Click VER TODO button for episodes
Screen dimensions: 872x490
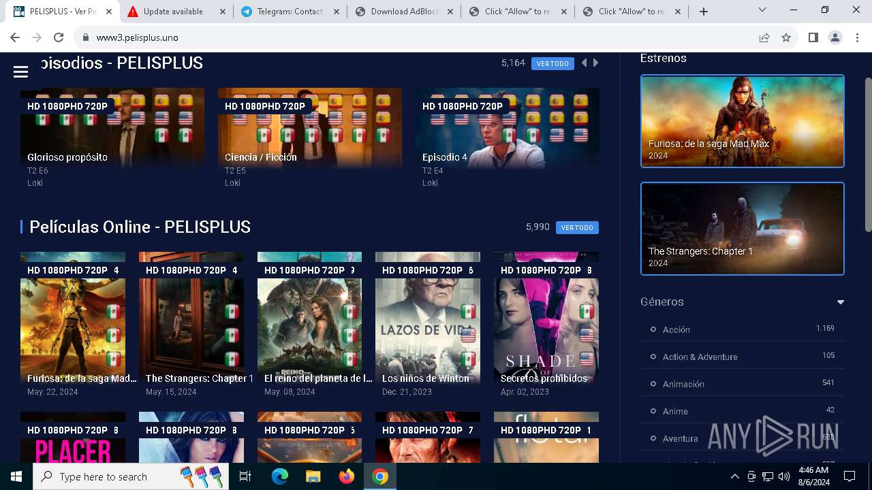pos(552,63)
